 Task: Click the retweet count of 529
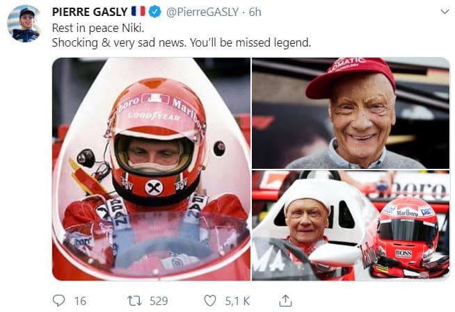[159, 300]
